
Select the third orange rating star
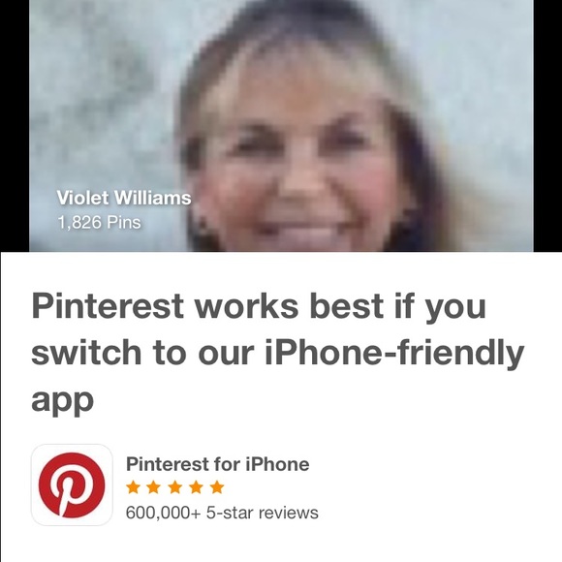coord(175,487)
